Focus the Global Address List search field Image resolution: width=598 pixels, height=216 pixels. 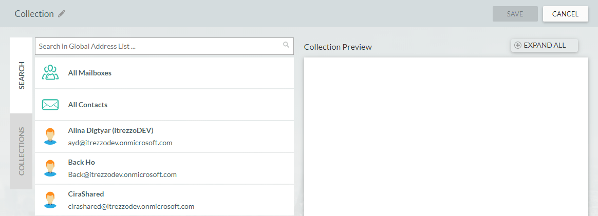click(x=159, y=46)
